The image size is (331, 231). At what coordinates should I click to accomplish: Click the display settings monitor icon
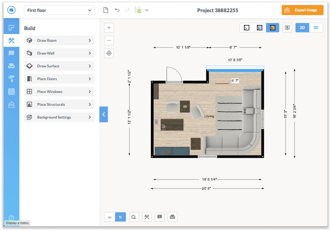click(287, 27)
